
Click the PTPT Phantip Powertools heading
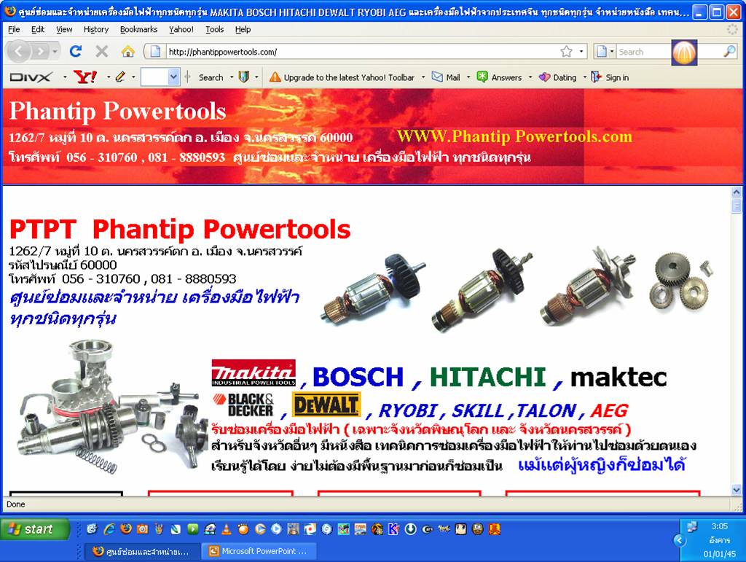click(180, 230)
